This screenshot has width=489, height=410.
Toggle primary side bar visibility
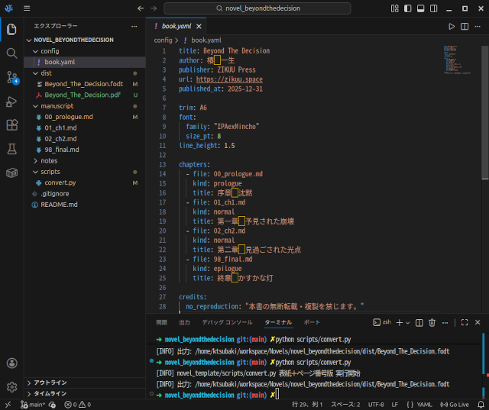point(407,8)
